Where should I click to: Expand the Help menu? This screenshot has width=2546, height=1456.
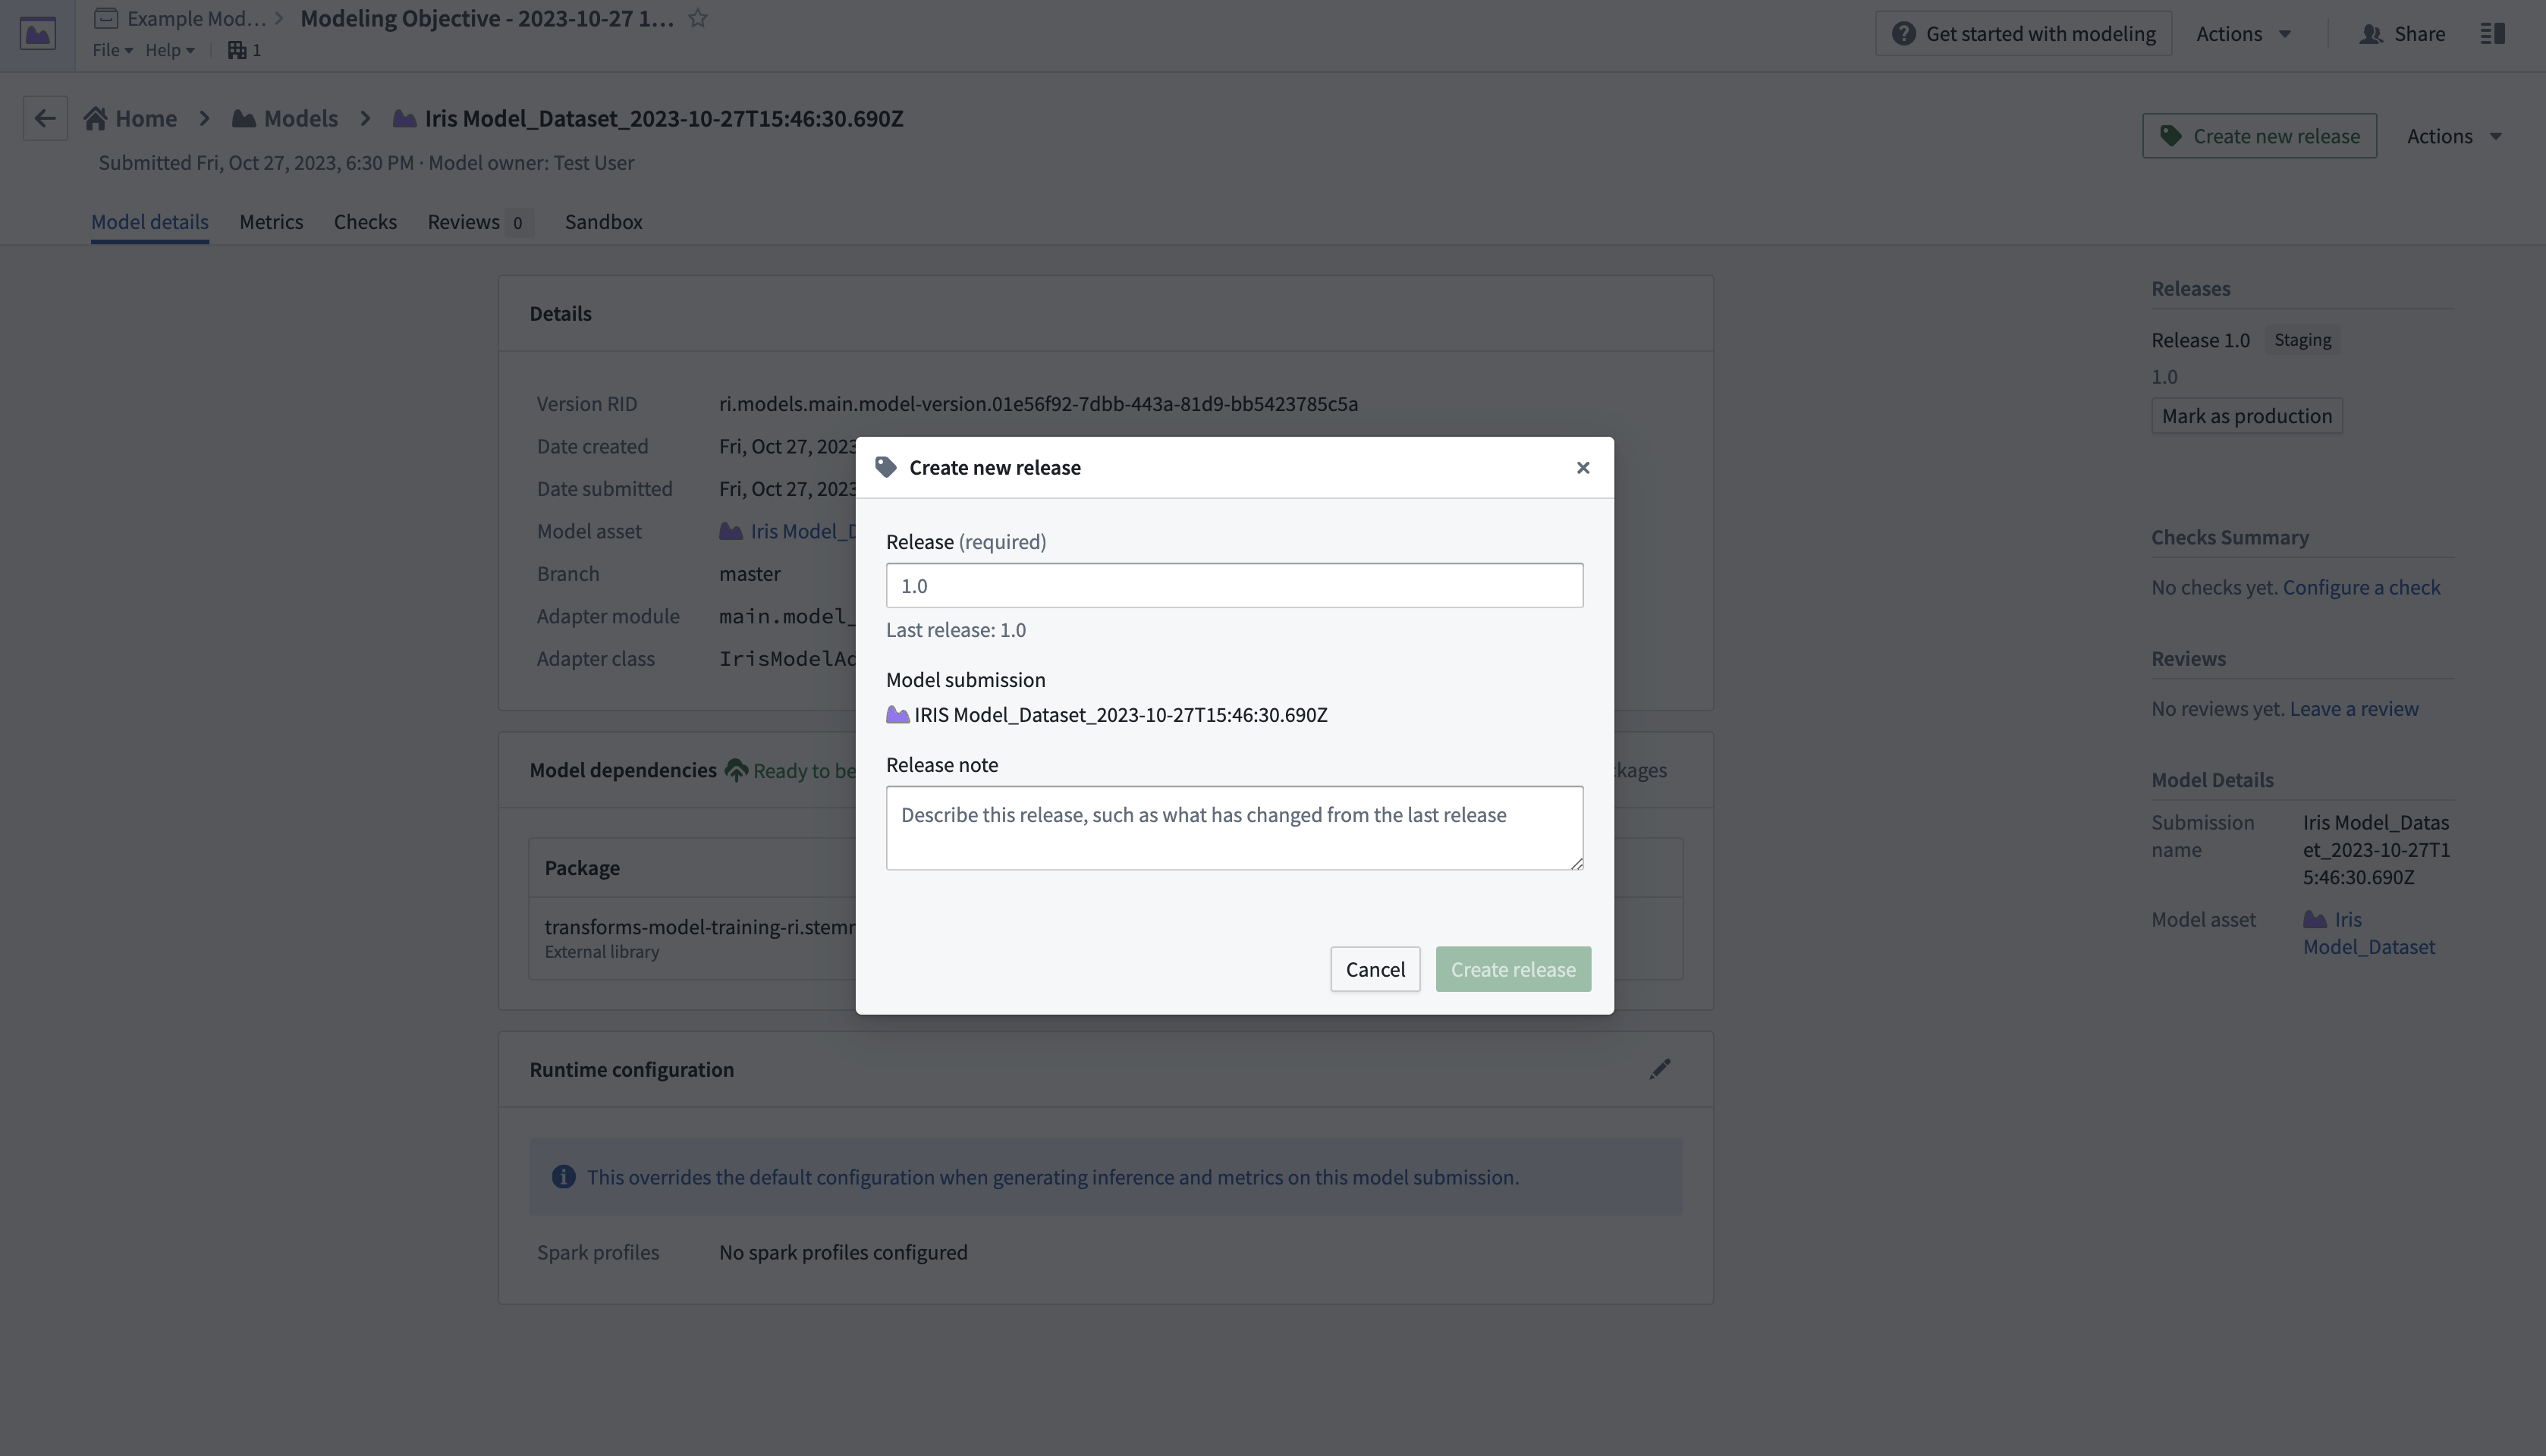point(169,50)
